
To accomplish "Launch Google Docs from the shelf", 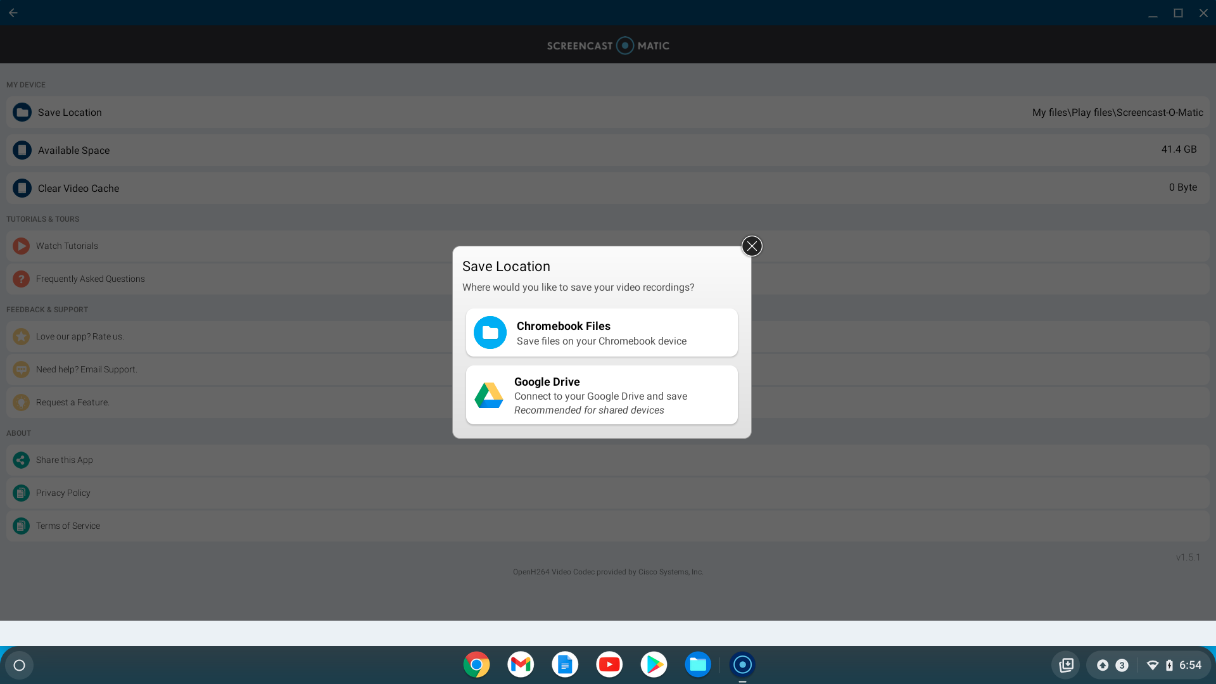I will [565, 664].
